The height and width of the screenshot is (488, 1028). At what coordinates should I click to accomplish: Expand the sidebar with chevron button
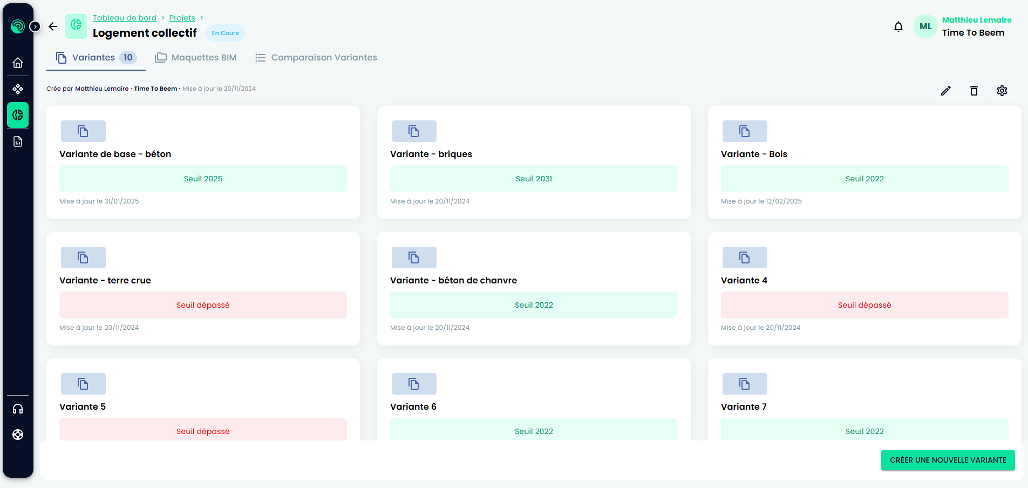35,26
